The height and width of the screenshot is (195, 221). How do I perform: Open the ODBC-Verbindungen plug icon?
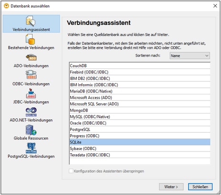click(31, 75)
